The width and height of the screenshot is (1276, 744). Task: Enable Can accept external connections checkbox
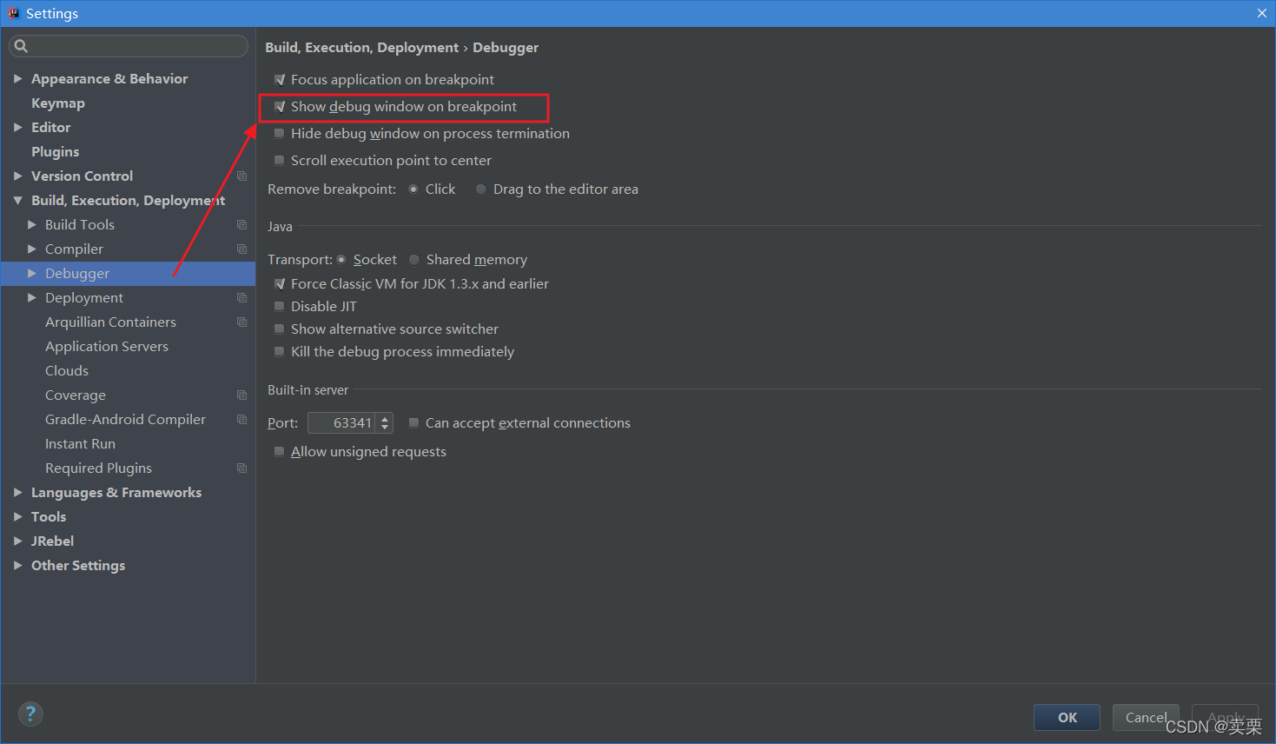(414, 423)
